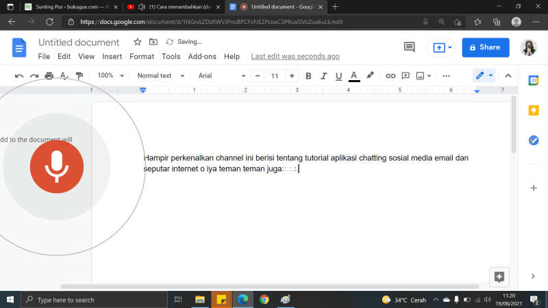Toggle Underline formatting
The width and height of the screenshot is (548, 308).
pos(338,76)
